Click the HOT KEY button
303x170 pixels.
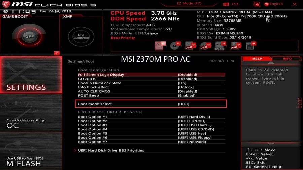point(217,61)
